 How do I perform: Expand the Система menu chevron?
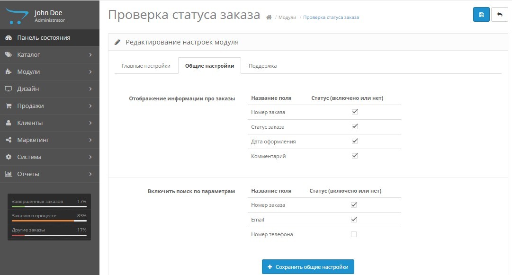coord(90,157)
